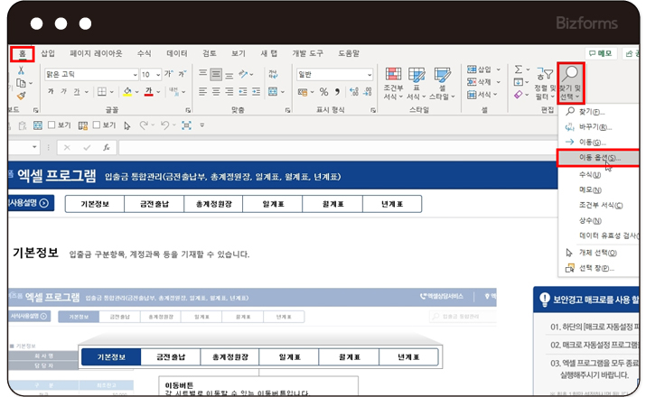Apply center horizontal text alignment
This screenshot has width=646, height=397.
click(217, 92)
